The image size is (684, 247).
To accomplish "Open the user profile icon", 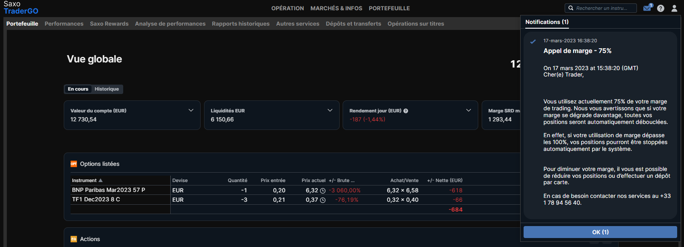I will pyautogui.click(x=674, y=8).
